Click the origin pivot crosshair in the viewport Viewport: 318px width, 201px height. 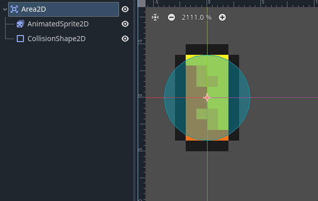(207, 98)
